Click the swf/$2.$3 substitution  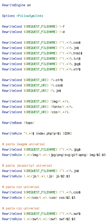click(x=67, y=219)
